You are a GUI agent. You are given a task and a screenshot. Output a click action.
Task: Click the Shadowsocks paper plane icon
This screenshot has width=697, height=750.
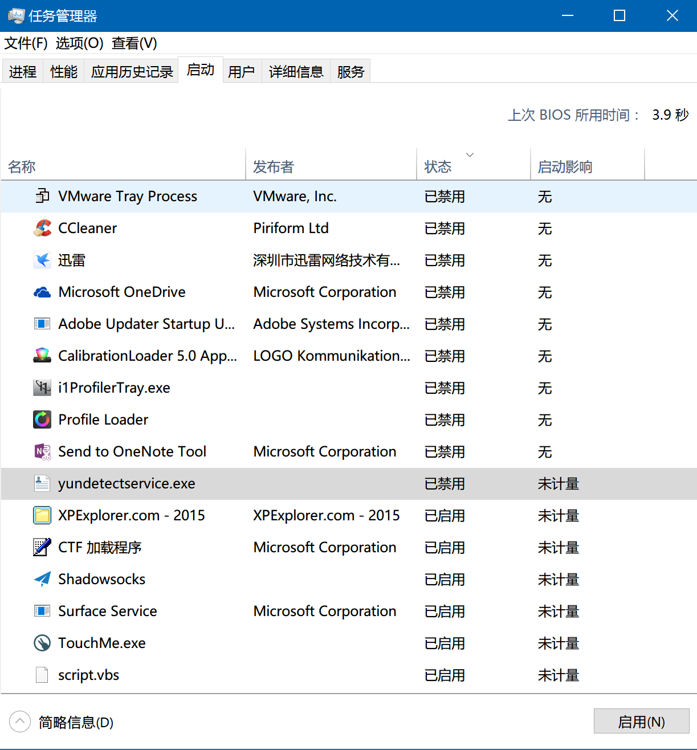(x=42, y=579)
